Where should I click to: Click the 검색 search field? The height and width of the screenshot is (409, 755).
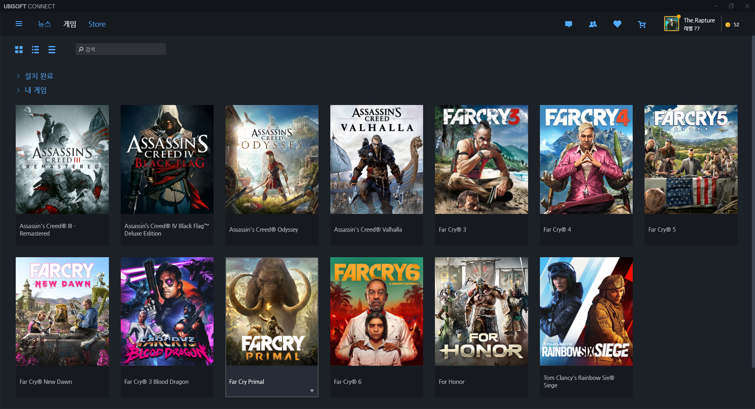coord(121,49)
